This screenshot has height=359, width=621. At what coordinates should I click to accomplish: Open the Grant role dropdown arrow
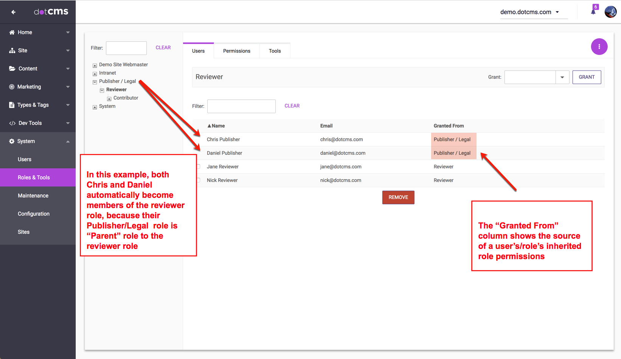click(x=562, y=77)
